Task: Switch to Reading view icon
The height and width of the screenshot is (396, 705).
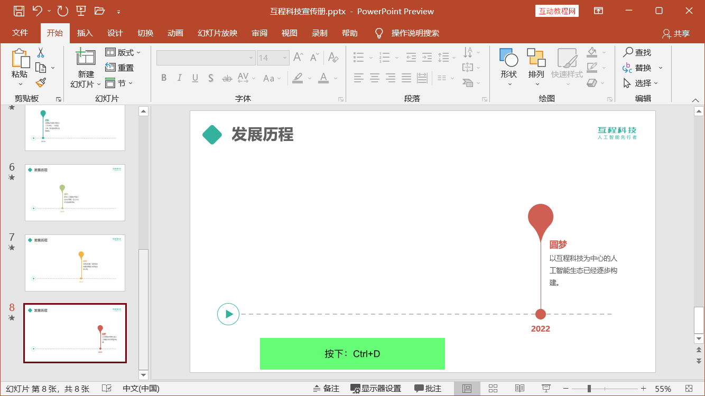Action: [x=520, y=389]
